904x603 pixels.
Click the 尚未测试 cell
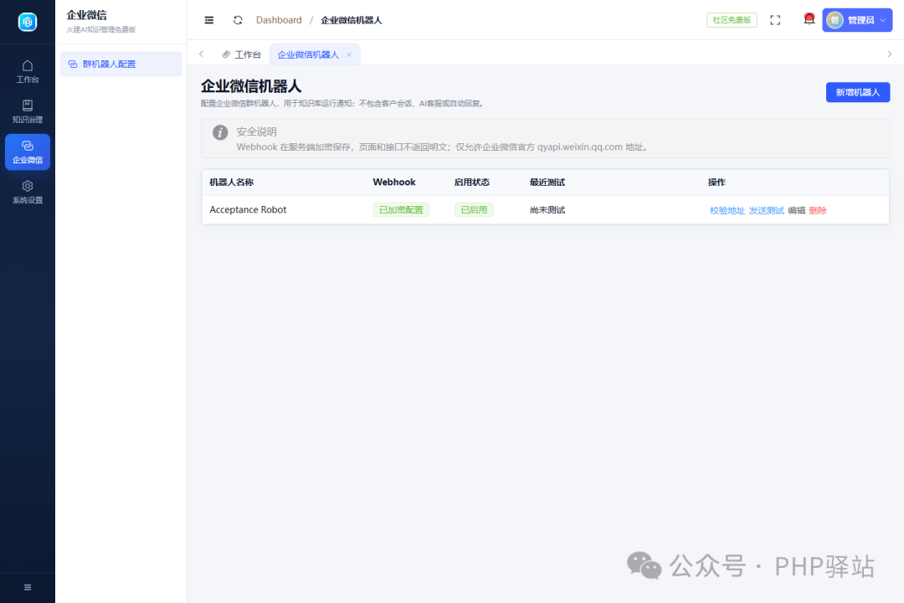pos(547,210)
